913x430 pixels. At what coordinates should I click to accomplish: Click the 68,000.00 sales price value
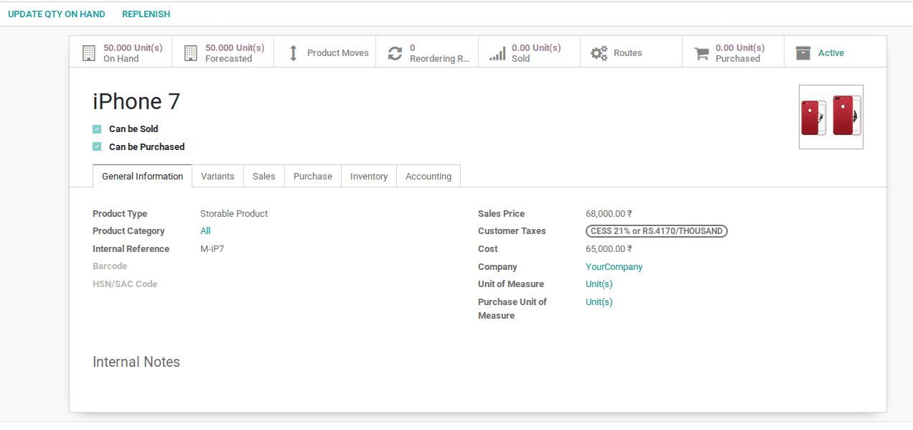pos(609,214)
